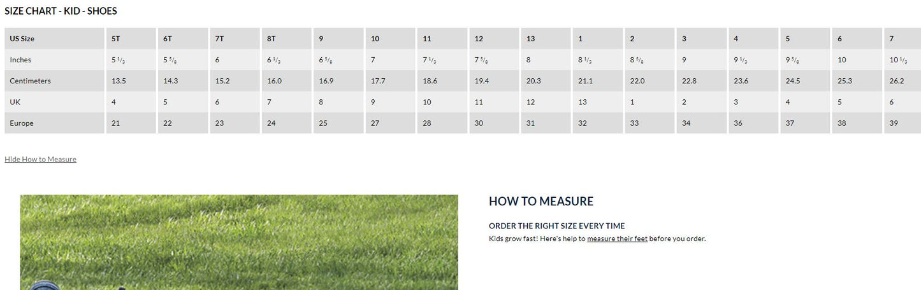This screenshot has height=290, width=921.
Task: Select the 5T US size column header
Action: coord(116,39)
